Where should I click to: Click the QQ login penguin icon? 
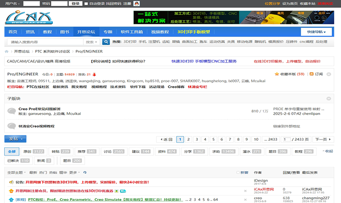point(136,4)
